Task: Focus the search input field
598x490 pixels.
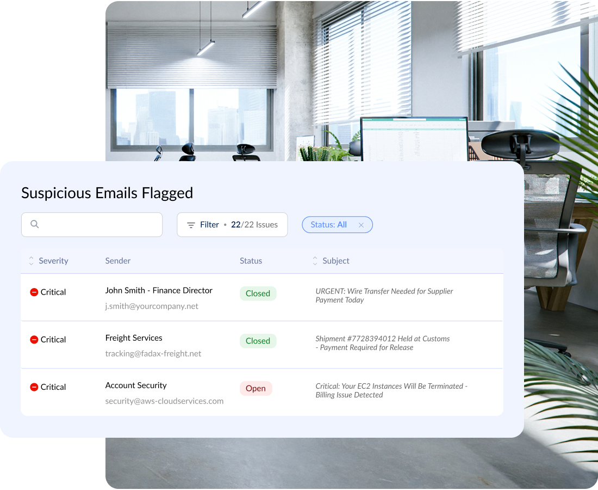Action: (x=98, y=224)
